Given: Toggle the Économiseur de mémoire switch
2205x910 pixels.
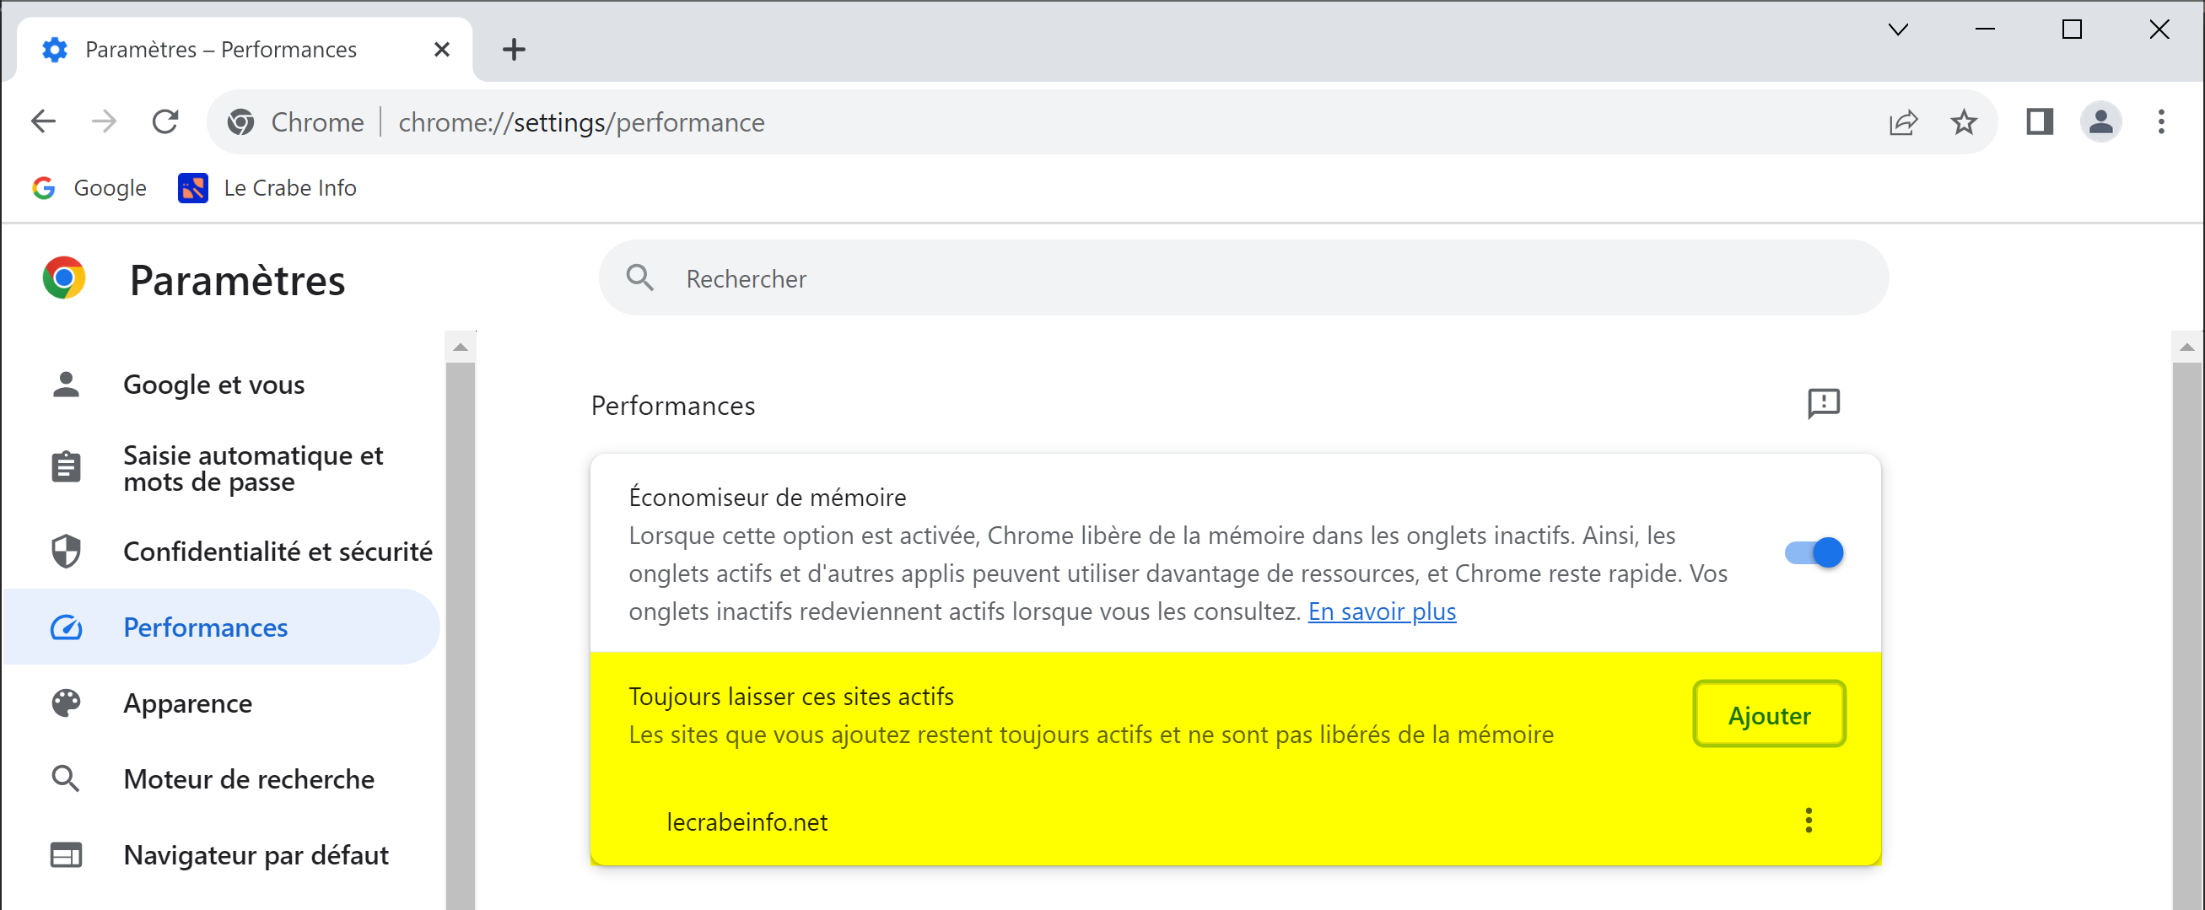Looking at the screenshot, I should 1814,552.
